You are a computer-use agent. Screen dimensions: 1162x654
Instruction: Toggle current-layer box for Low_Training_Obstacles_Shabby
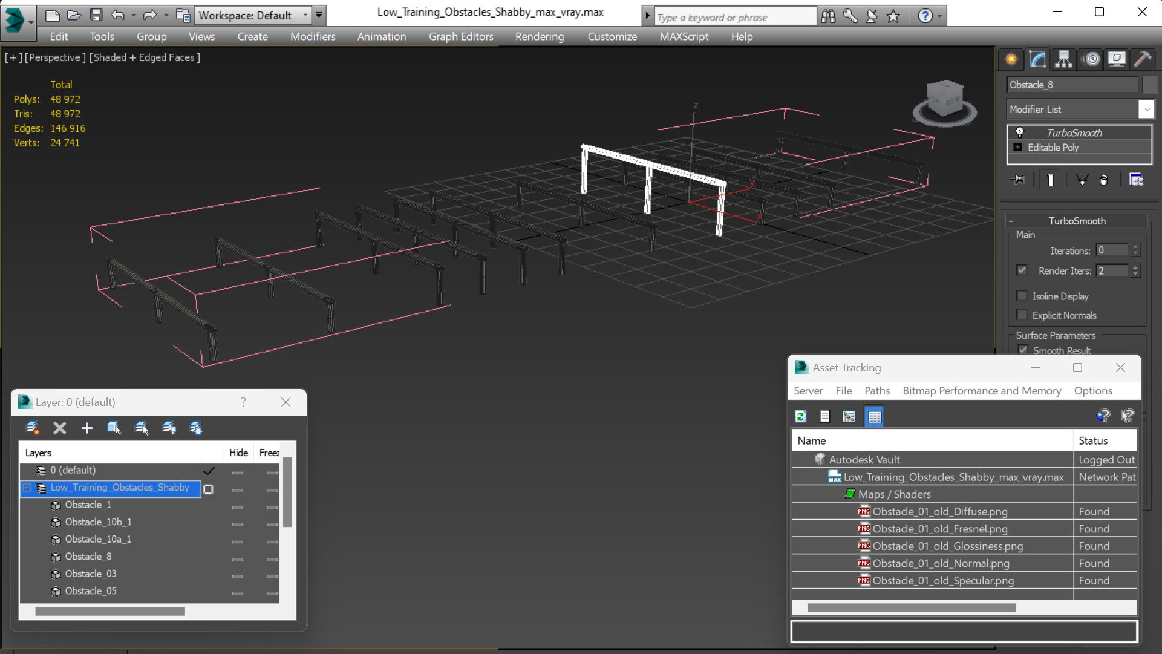click(x=208, y=489)
